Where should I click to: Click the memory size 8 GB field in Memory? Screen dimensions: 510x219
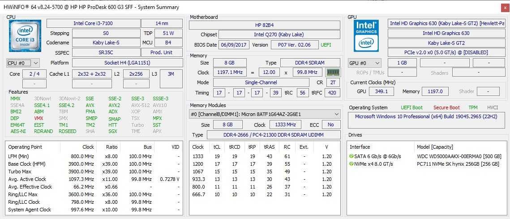pyautogui.click(x=230, y=63)
